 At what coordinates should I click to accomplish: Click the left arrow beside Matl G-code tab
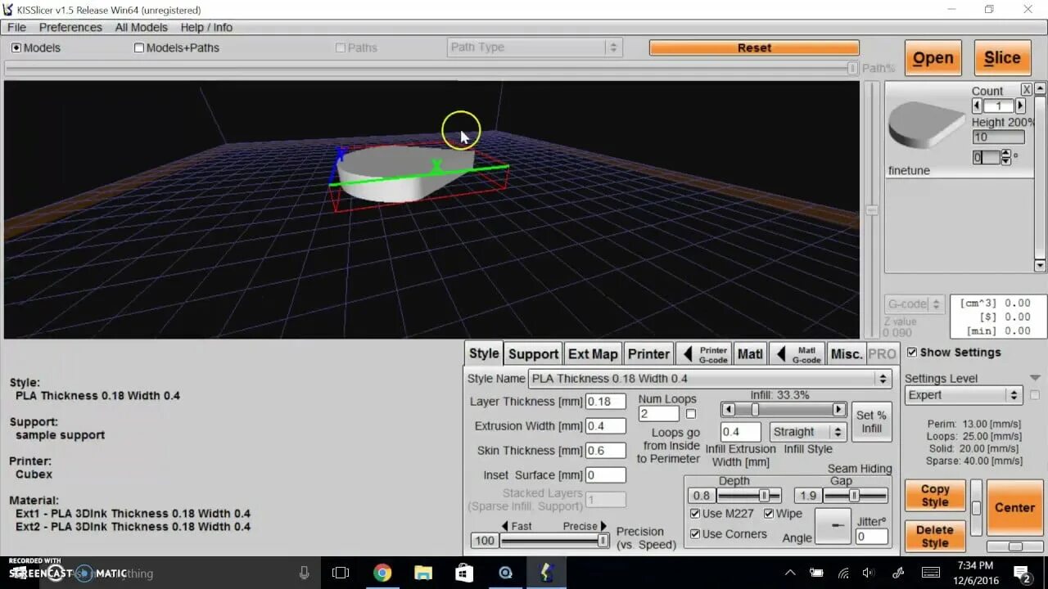(781, 354)
